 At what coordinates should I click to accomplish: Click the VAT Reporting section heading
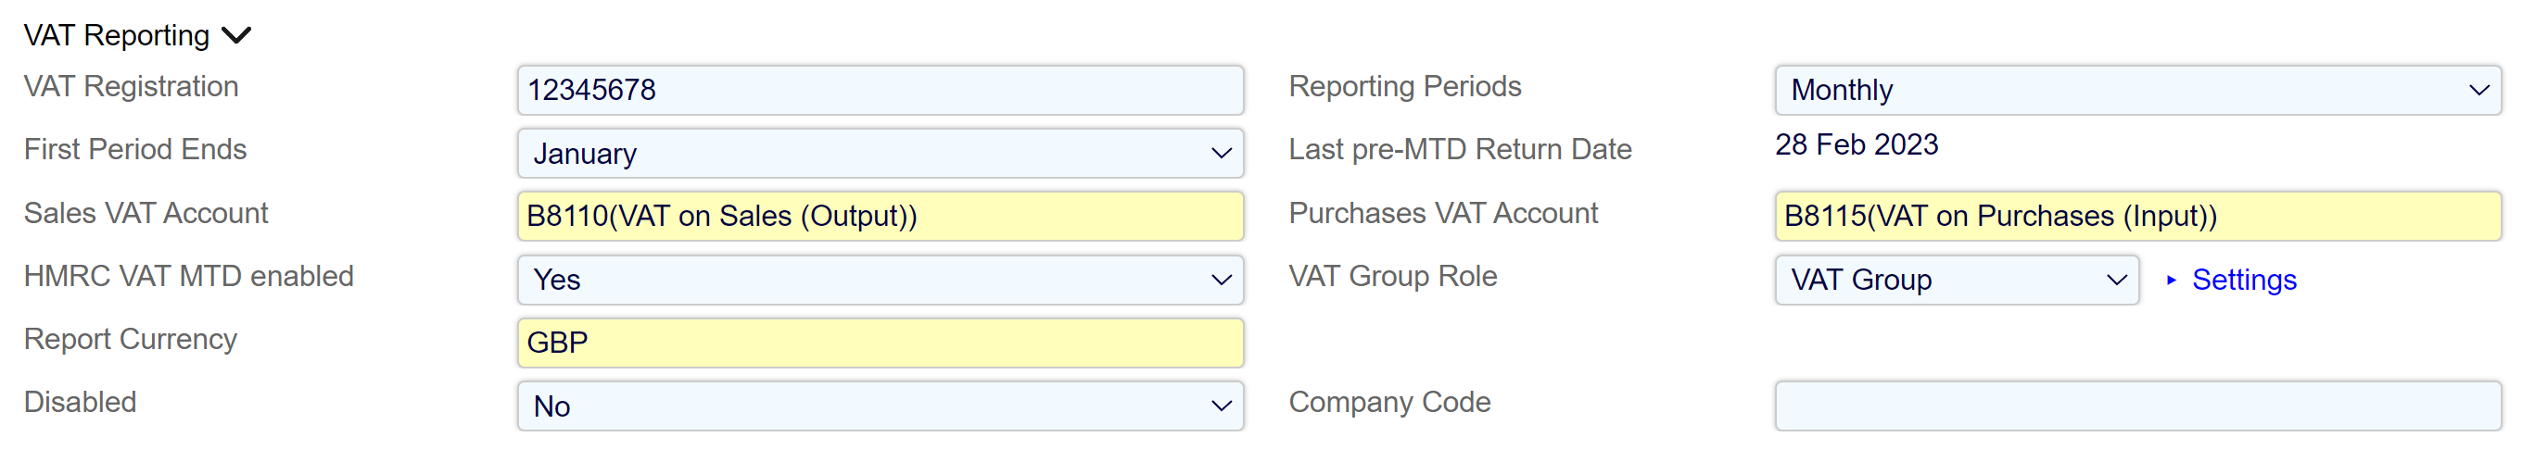(x=116, y=36)
